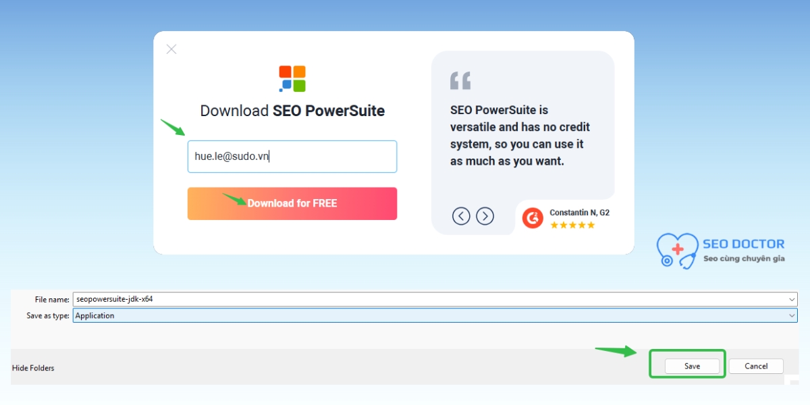Screen dimensions: 810x405
Task: Click the G2 red logo badge
Action: [x=533, y=218]
